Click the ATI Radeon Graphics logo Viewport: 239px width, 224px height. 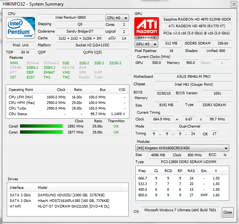tap(147, 28)
